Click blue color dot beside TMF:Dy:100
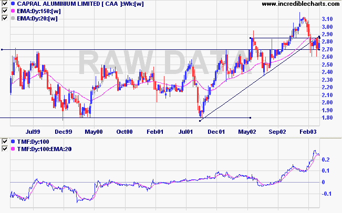 (13, 142)
